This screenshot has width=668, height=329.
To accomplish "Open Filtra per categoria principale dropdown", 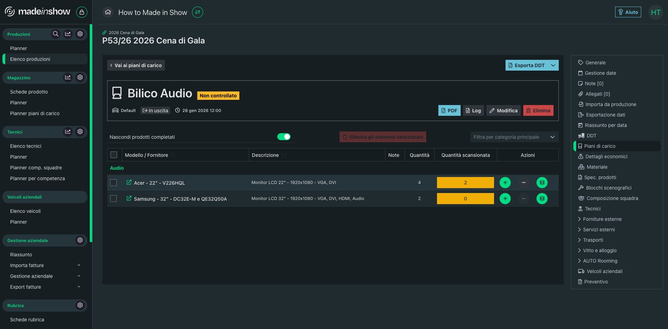I will click(x=515, y=137).
